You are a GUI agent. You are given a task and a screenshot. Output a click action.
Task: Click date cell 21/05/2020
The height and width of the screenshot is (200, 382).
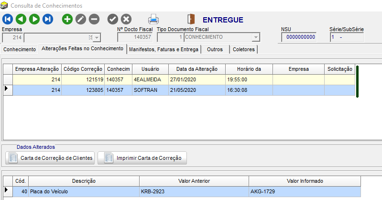[x=197, y=90]
